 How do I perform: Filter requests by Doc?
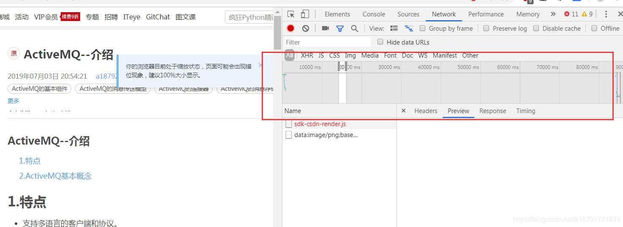pyautogui.click(x=407, y=55)
